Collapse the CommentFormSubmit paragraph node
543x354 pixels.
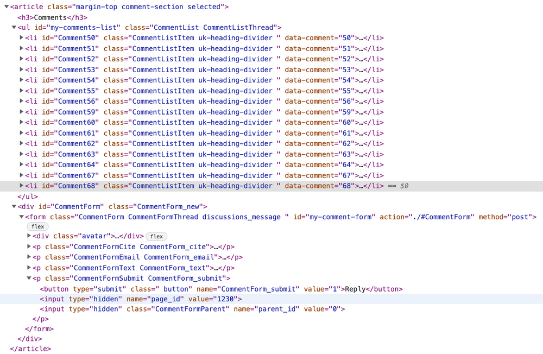(29, 279)
